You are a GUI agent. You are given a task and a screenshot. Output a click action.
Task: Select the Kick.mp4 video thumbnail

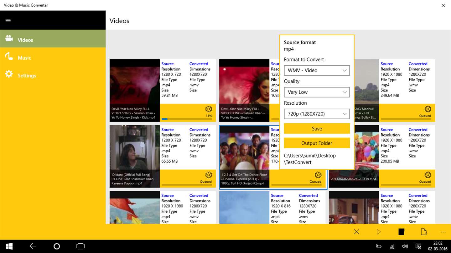(135, 91)
